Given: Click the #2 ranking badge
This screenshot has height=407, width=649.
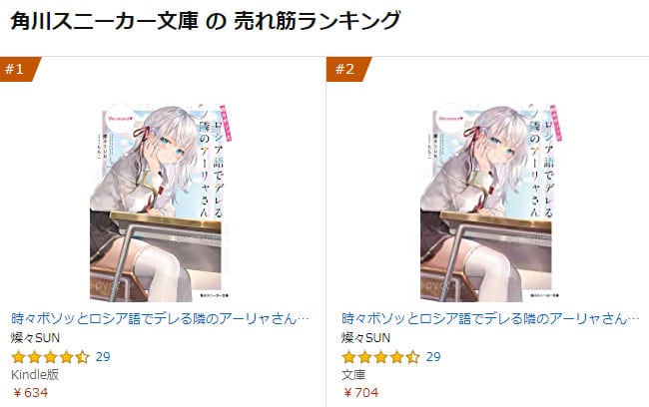Looking at the screenshot, I should click(x=346, y=69).
